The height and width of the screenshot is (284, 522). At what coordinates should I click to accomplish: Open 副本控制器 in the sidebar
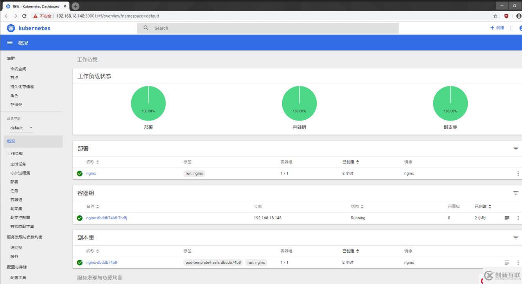(x=20, y=217)
